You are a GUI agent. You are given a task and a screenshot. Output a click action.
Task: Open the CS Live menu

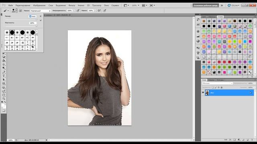pyautogui.click(x=233, y=5)
